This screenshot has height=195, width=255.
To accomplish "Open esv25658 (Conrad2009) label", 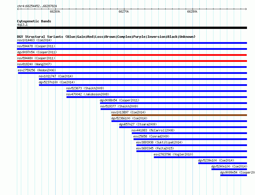I will tap(151, 136).
